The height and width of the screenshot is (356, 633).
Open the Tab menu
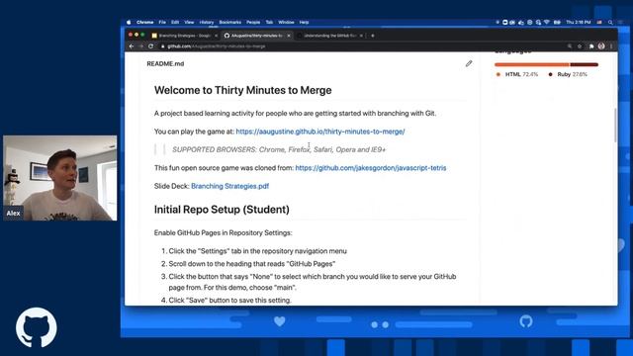269,22
